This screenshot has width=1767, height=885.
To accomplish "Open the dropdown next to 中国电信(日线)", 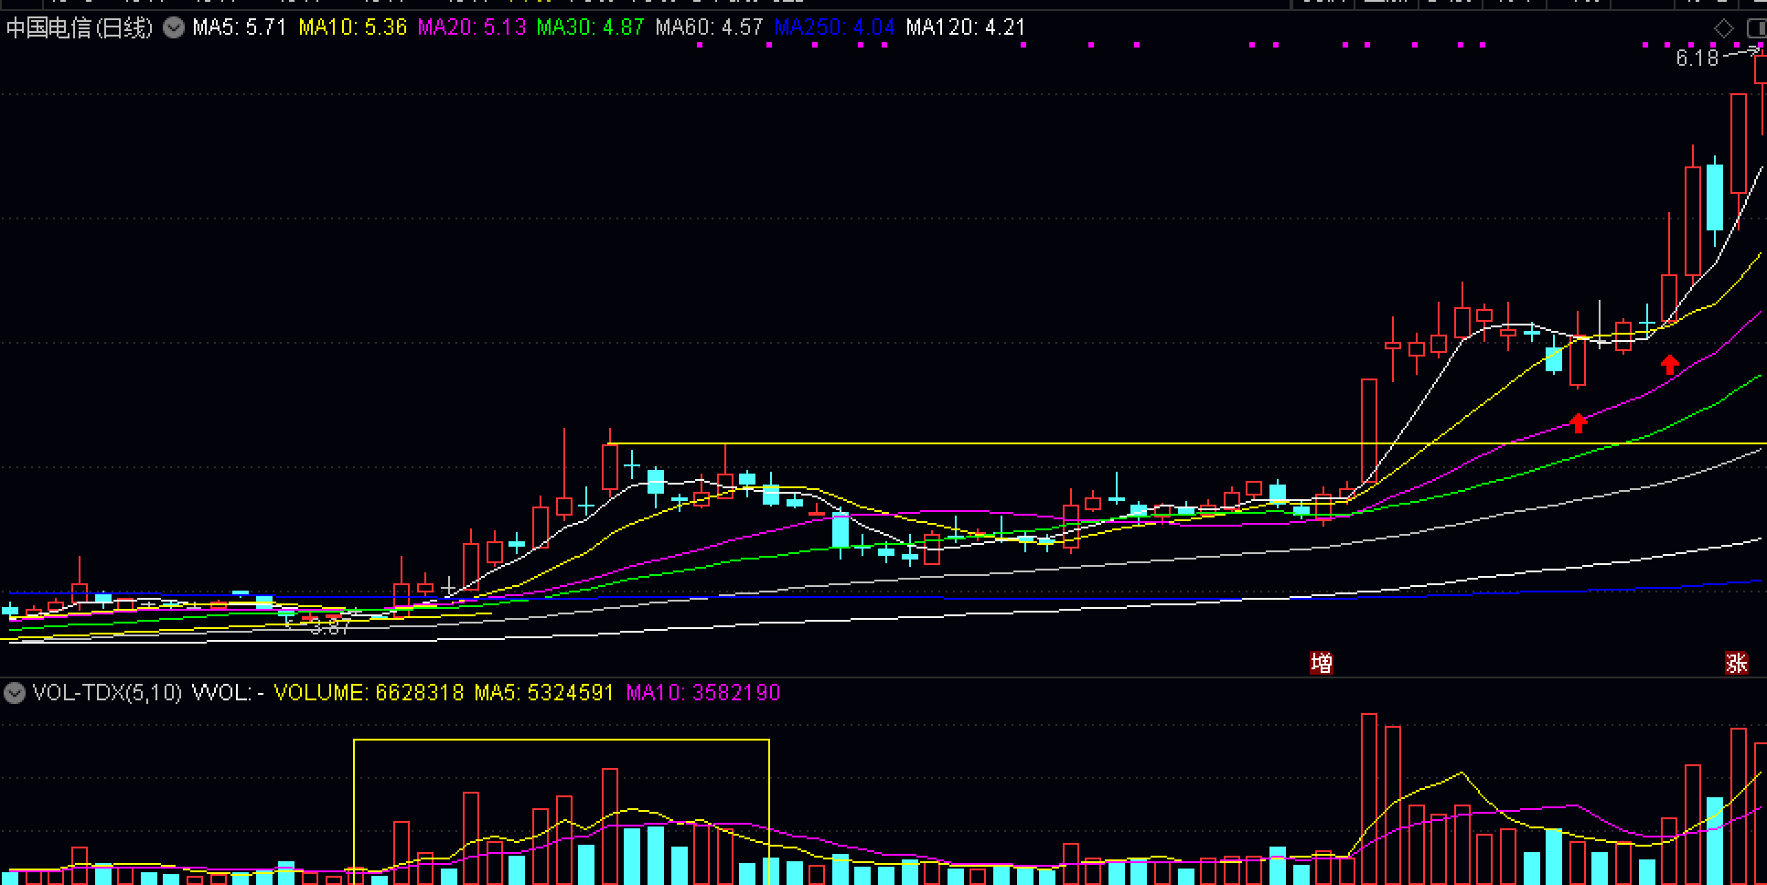I will coord(174,28).
